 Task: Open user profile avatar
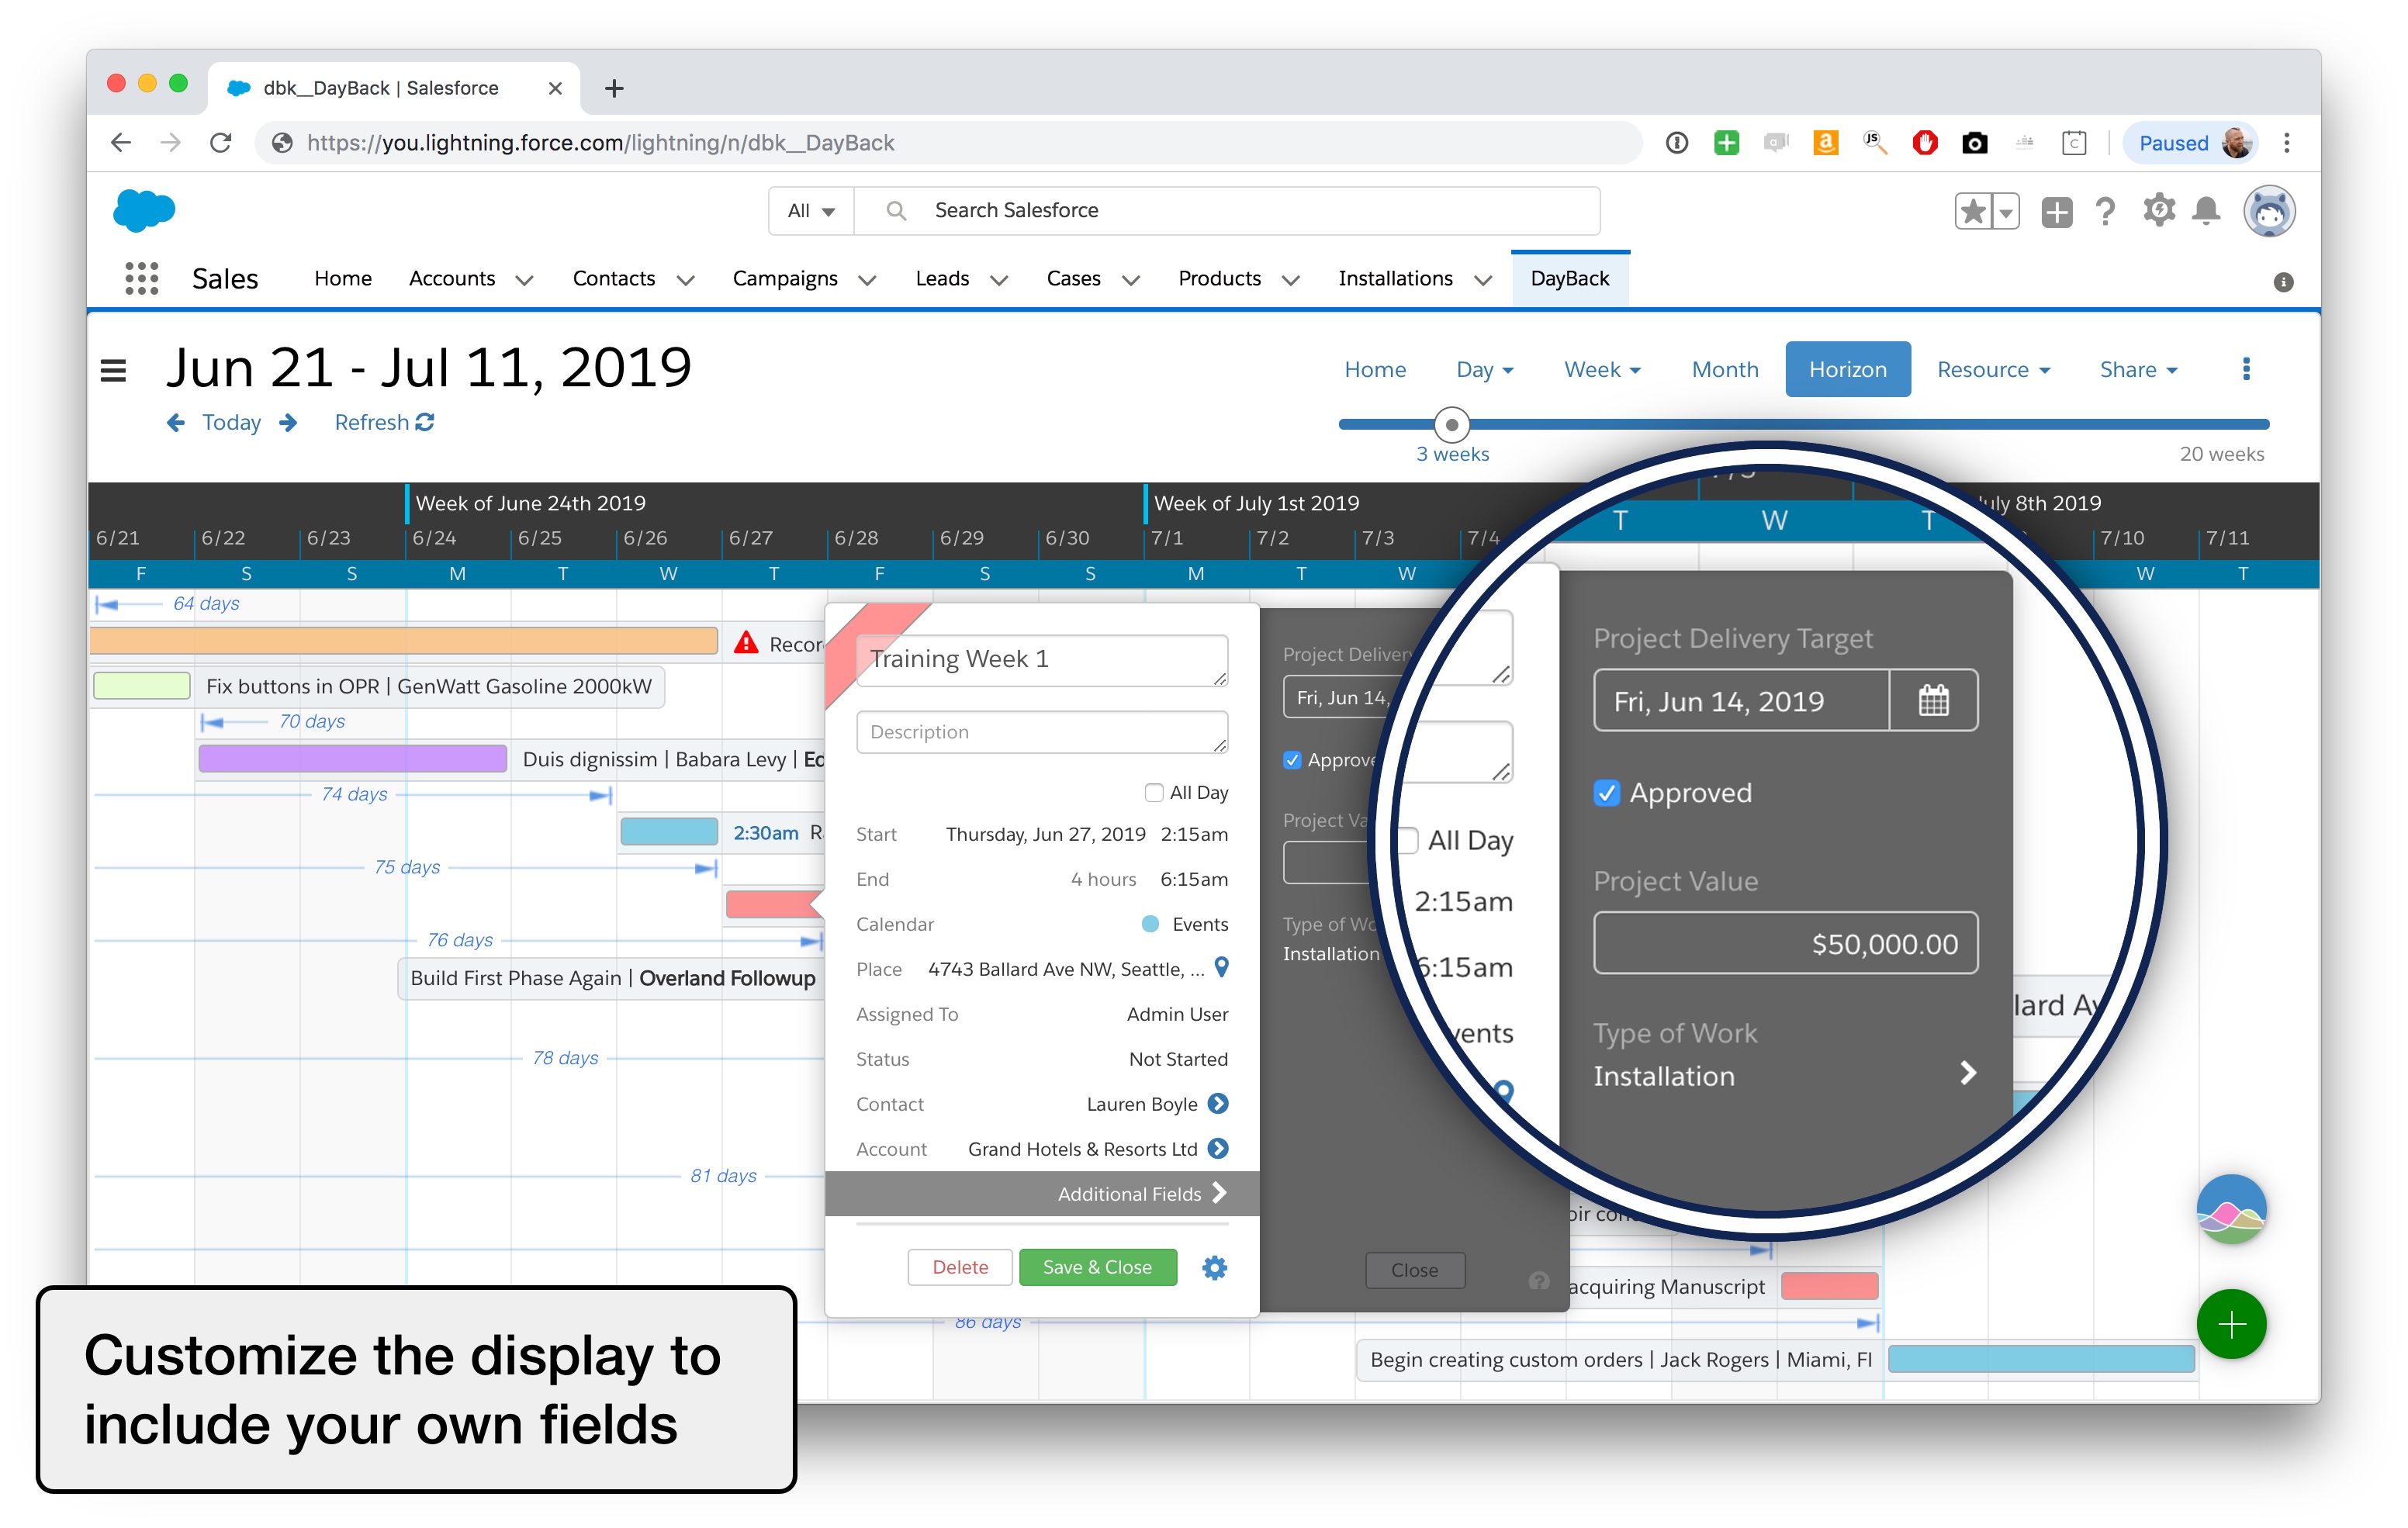[x=2268, y=211]
